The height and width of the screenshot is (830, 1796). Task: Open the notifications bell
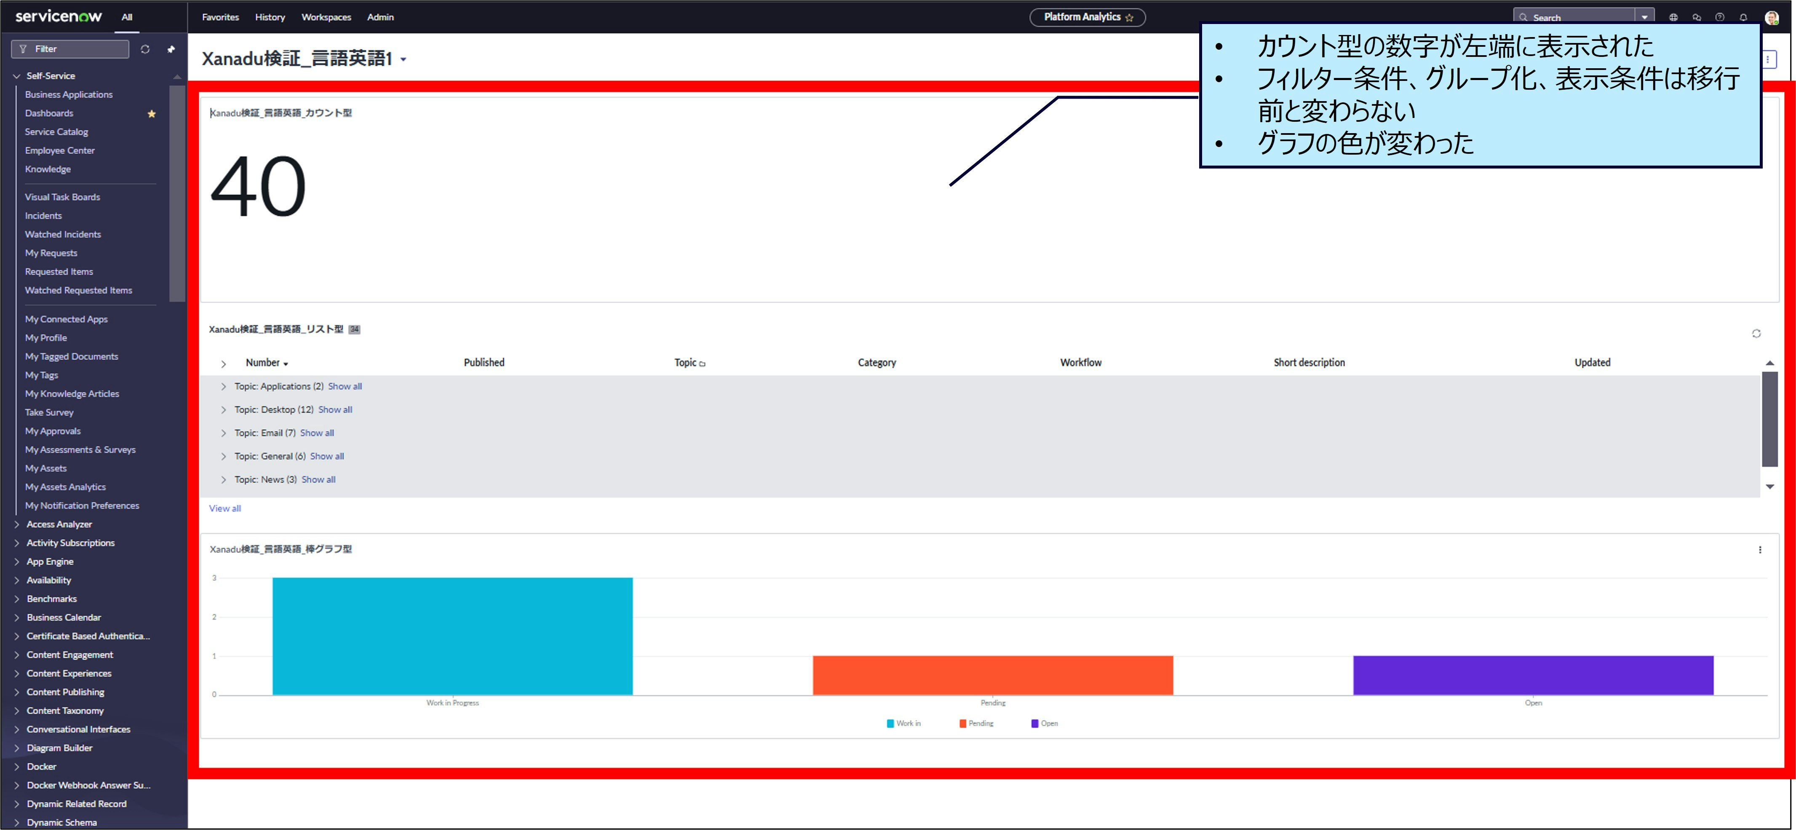point(1744,17)
